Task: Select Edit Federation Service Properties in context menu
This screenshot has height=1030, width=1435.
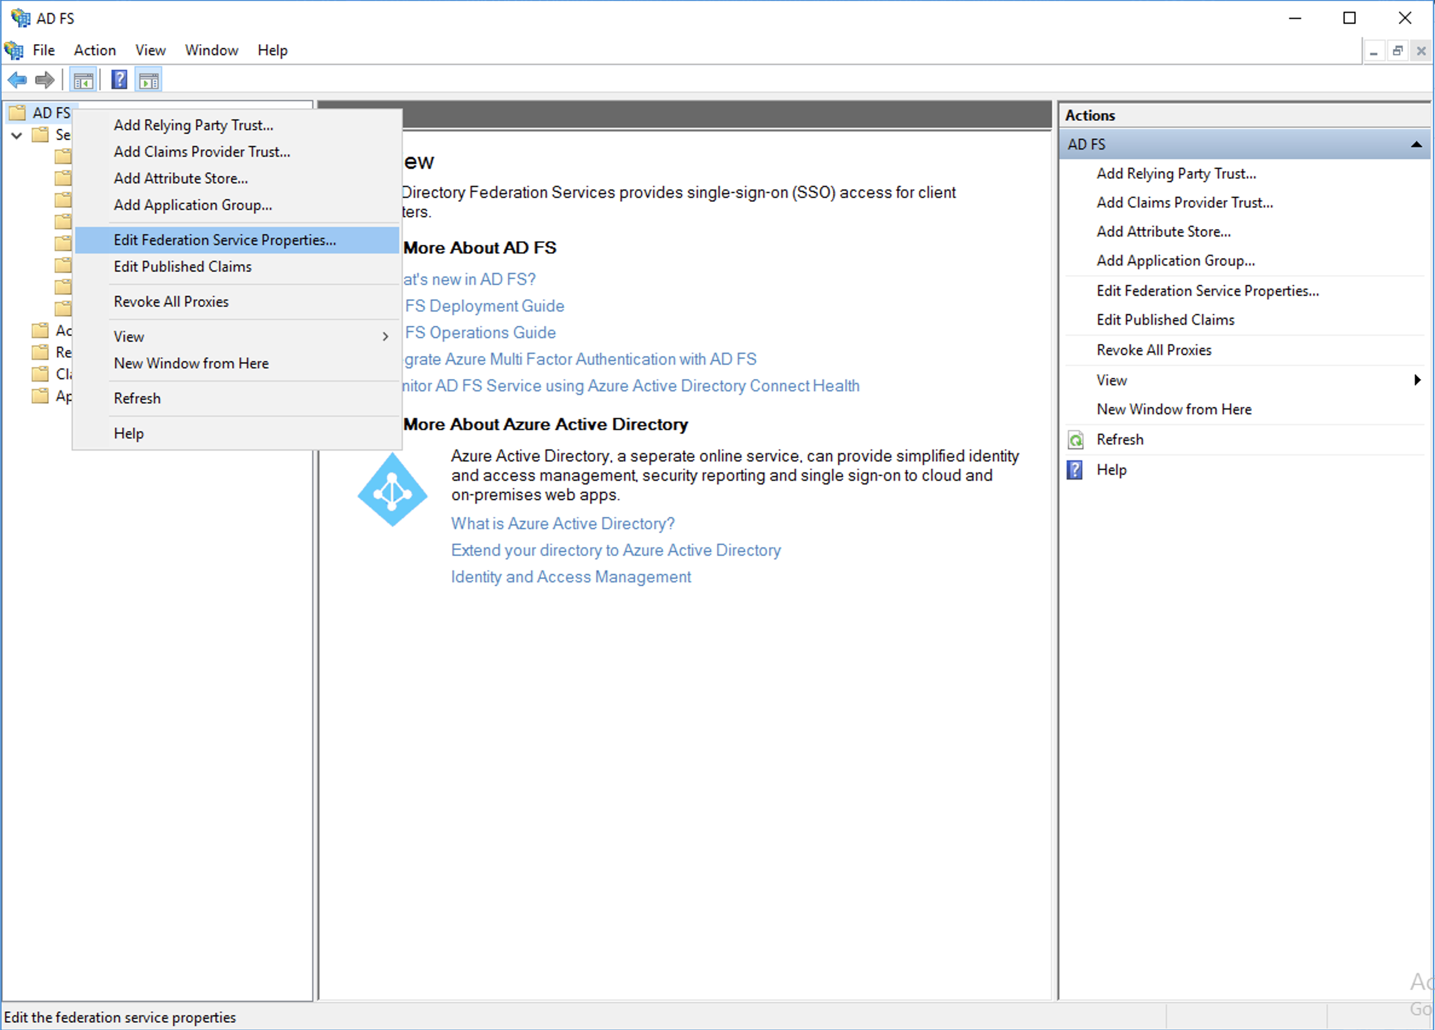Action: click(x=237, y=240)
